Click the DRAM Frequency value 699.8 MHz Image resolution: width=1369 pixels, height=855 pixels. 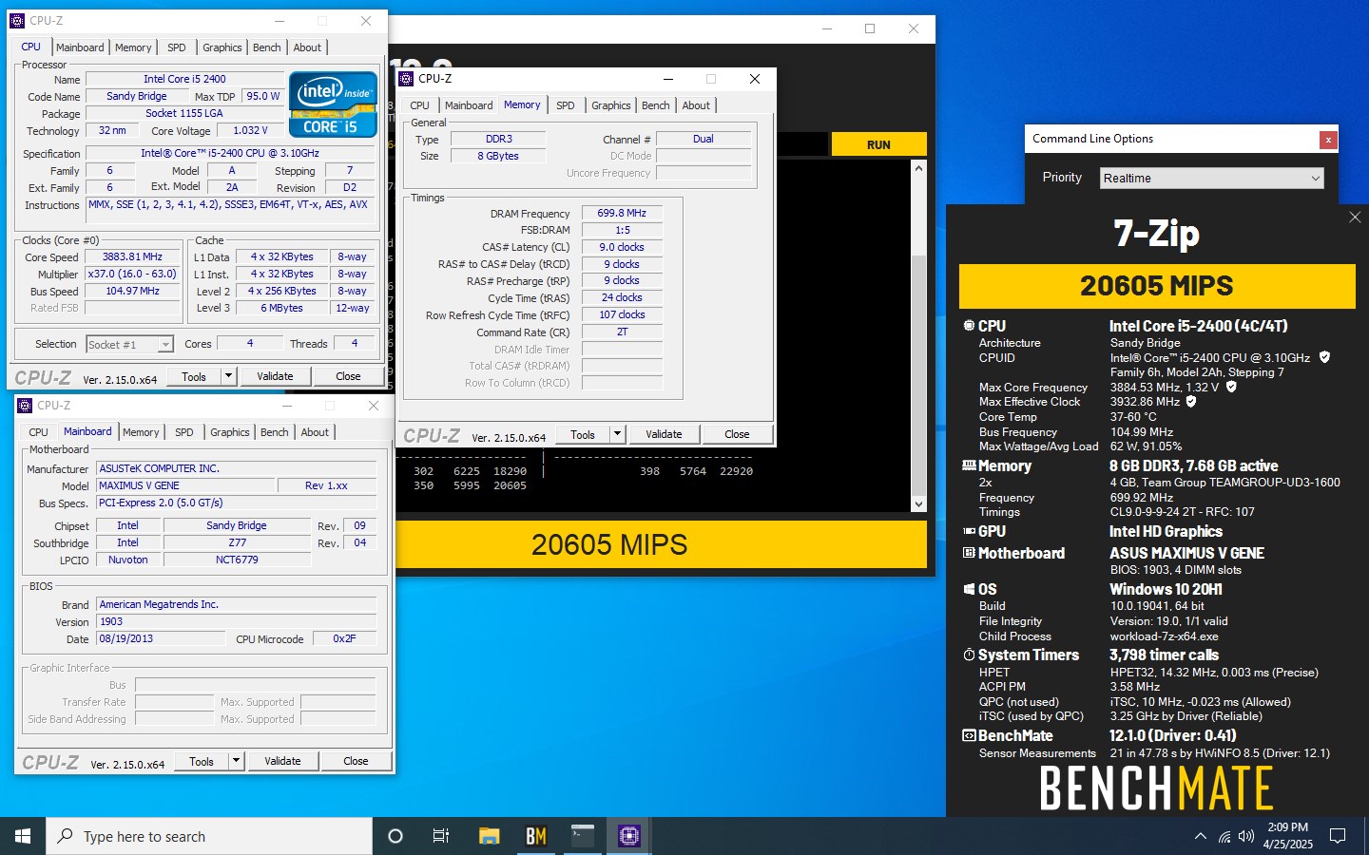622,213
